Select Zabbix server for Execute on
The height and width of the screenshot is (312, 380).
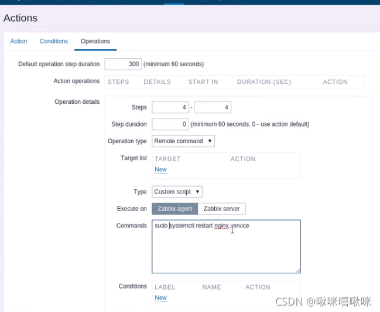pyautogui.click(x=221, y=209)
